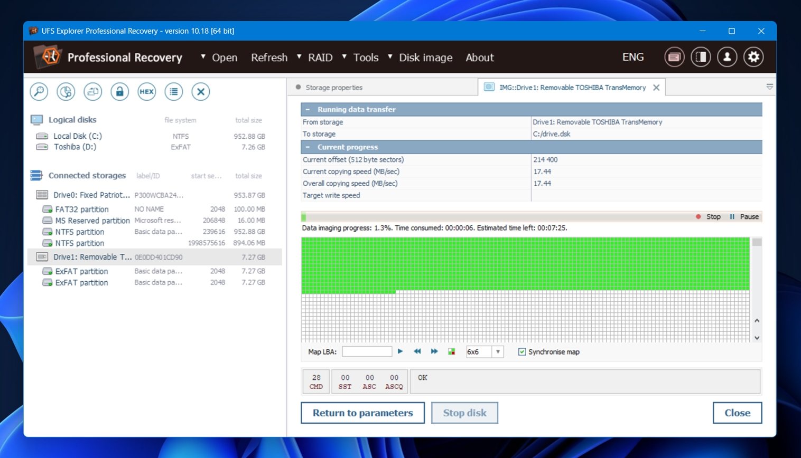Close the transfer dialog with the Close button
Image resolution: width=801 pixels, height=458 pixels.
coord(737,413)
